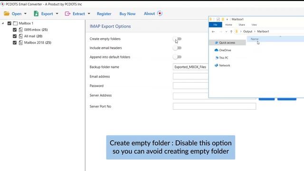
Task: Click the Open folder icon in toolbar
Action: 7,14
